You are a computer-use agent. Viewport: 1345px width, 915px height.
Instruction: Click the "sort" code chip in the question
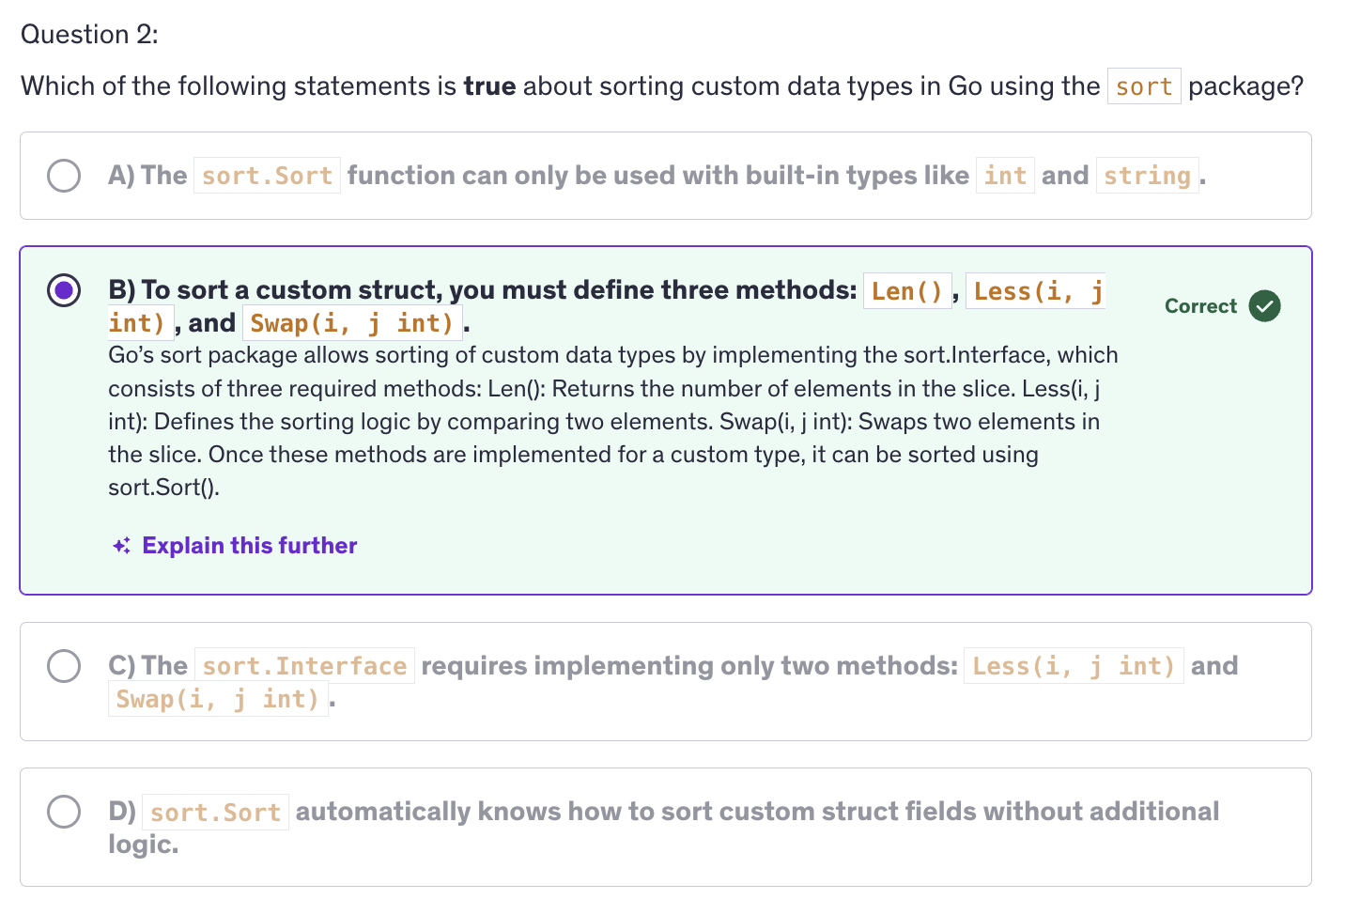point(1143,86)
